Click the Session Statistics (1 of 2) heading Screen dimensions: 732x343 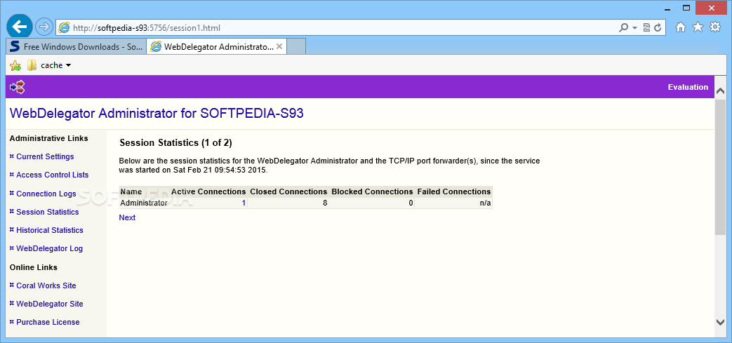tap(175, 142)
